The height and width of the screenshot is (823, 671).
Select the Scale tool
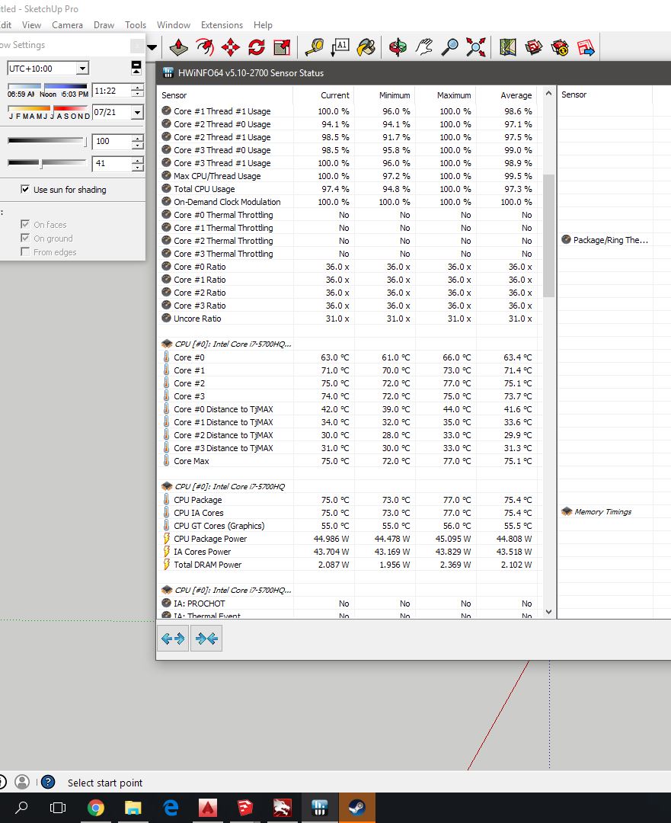pyautogui.click(x=282, y=47)
